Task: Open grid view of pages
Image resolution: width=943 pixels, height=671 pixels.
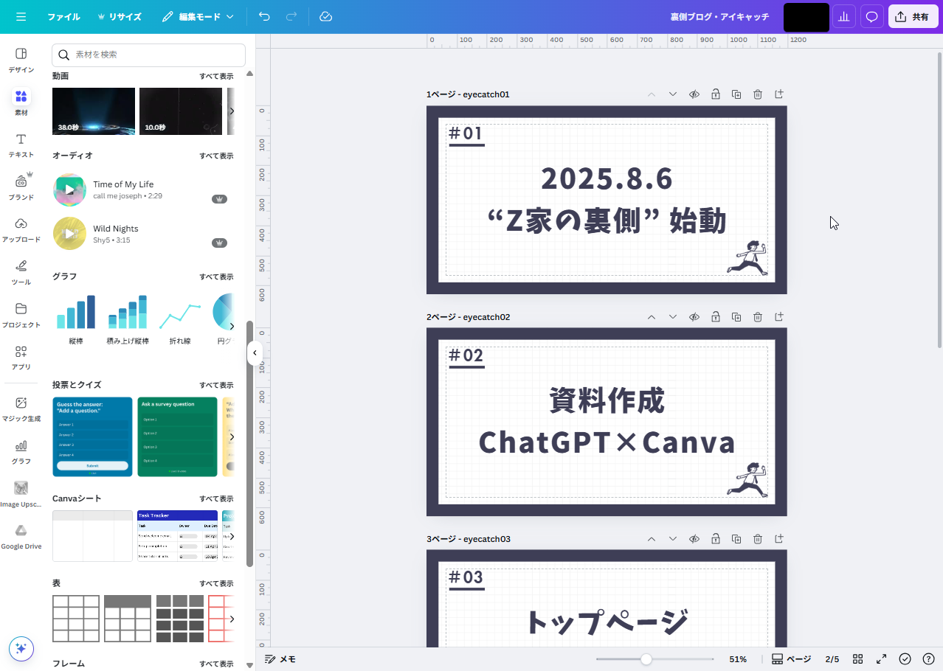Action: point(857,659)
